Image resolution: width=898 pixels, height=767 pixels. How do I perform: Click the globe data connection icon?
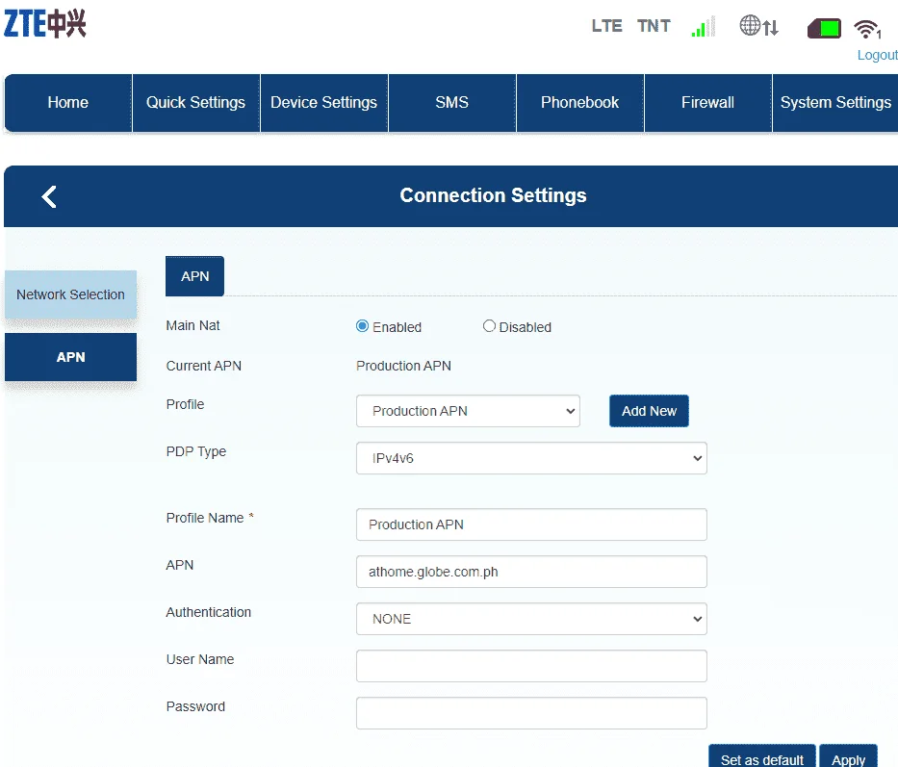click(758, 26)
